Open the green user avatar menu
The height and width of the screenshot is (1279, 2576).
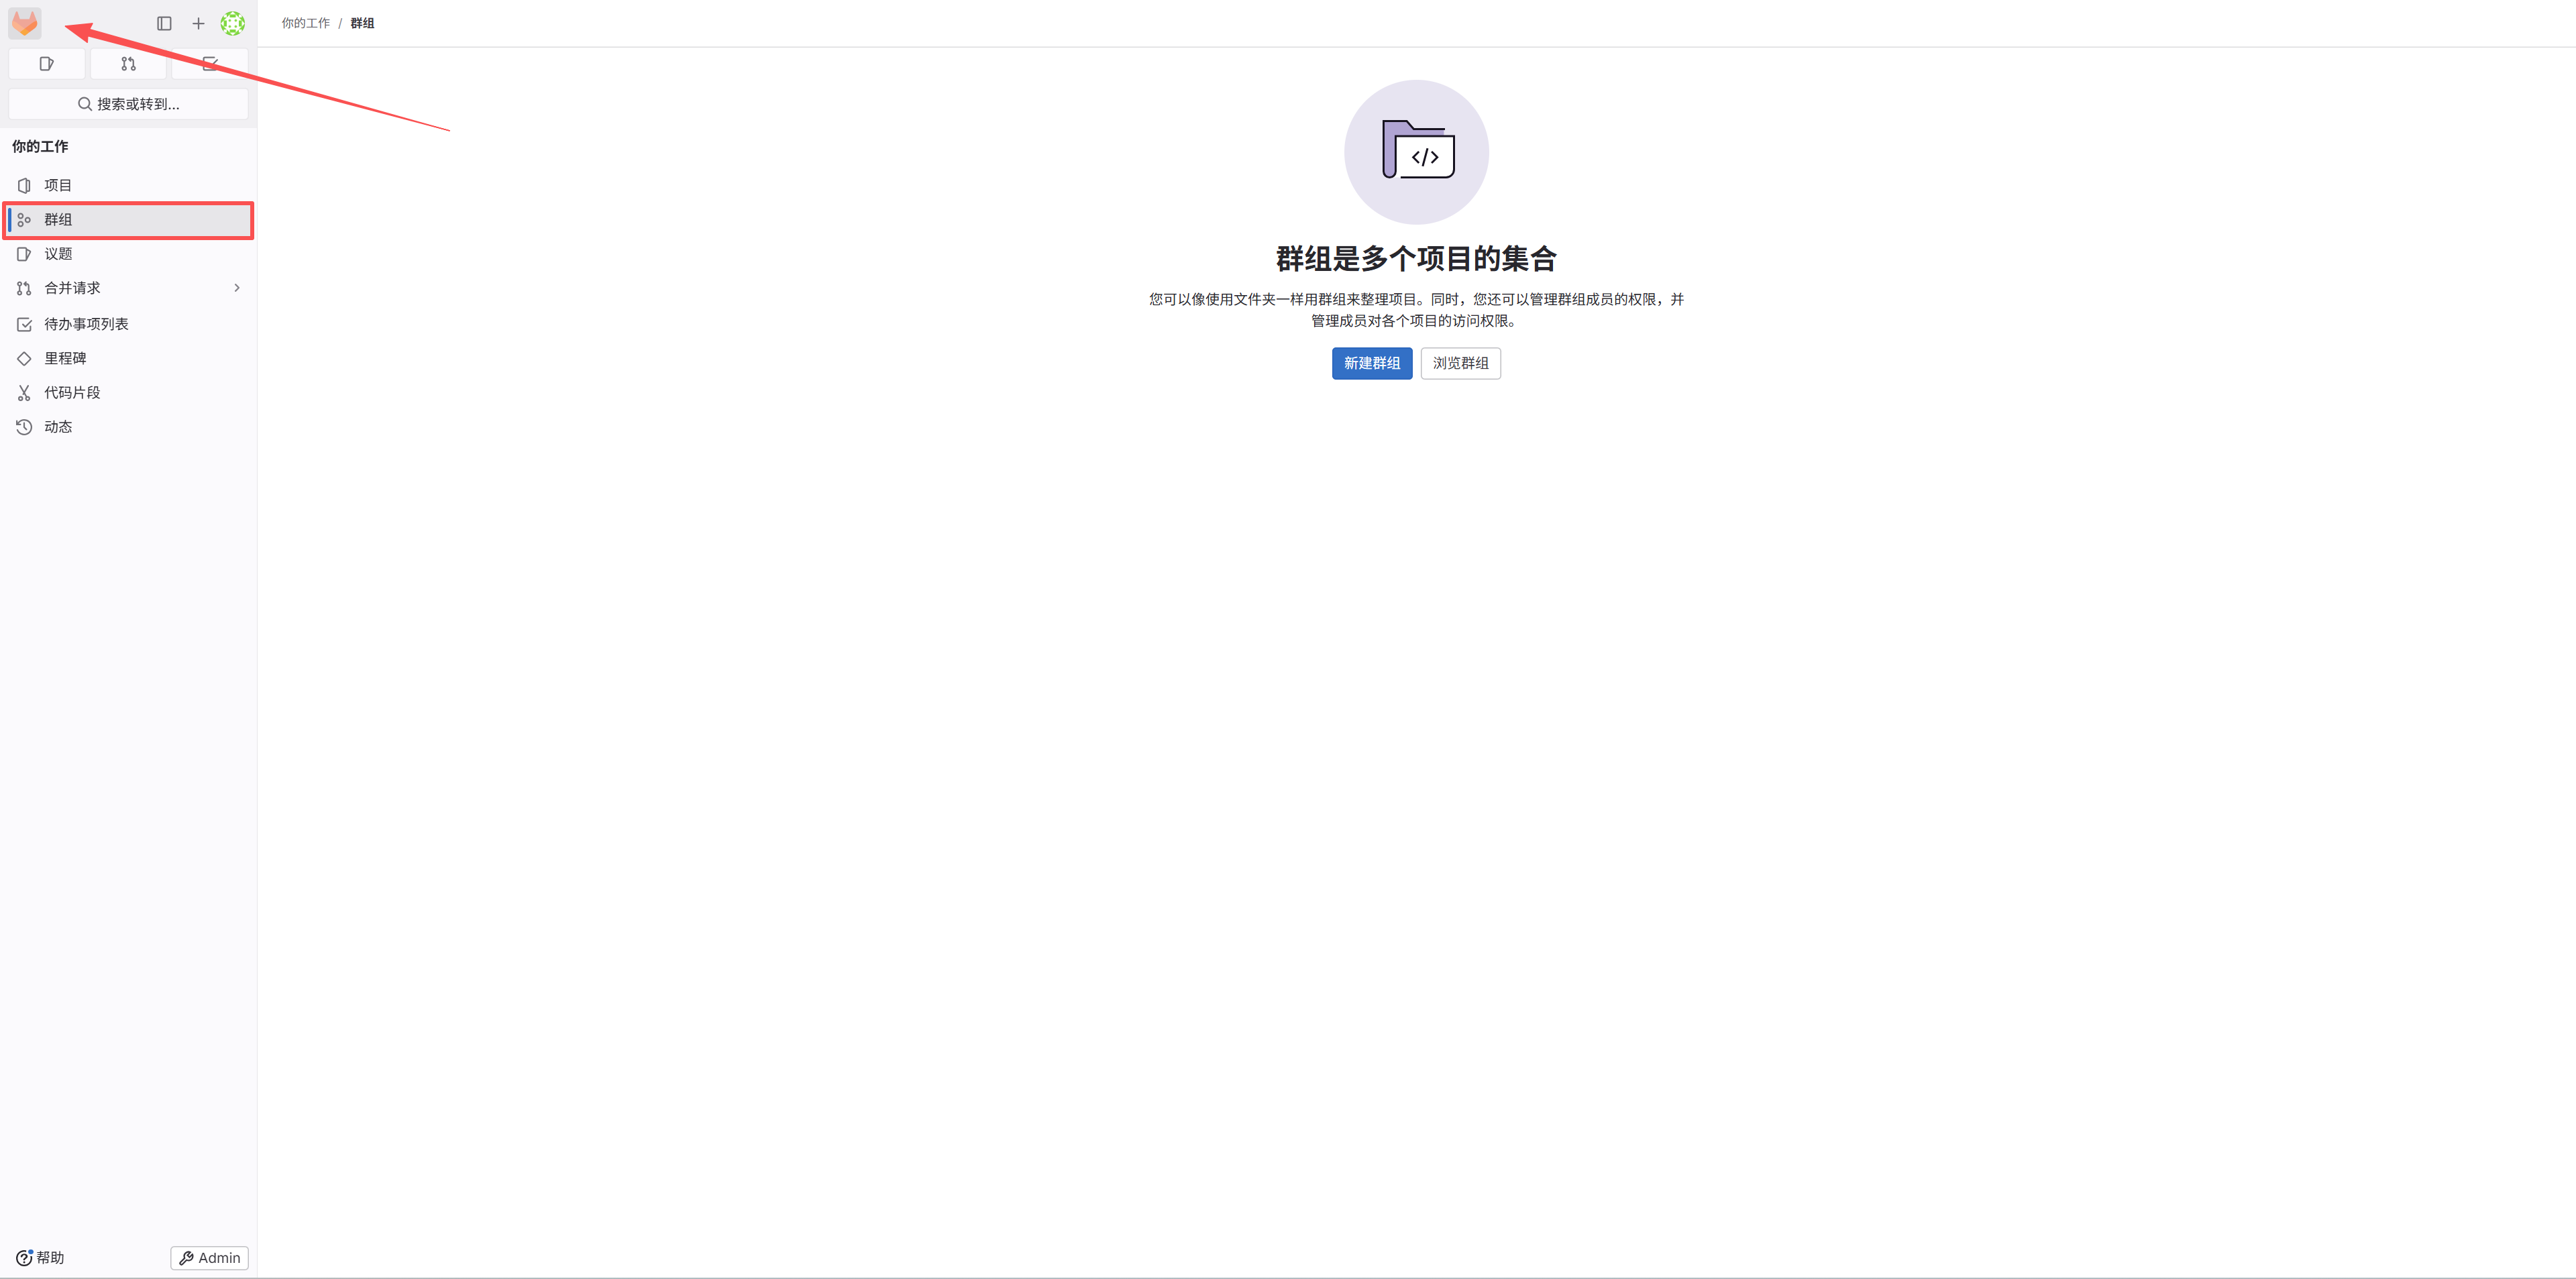[x=233, y=23]
